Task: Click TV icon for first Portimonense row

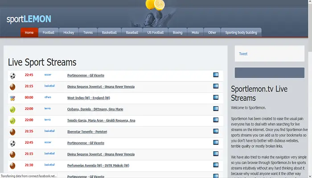Action: (x=216, y=75)
